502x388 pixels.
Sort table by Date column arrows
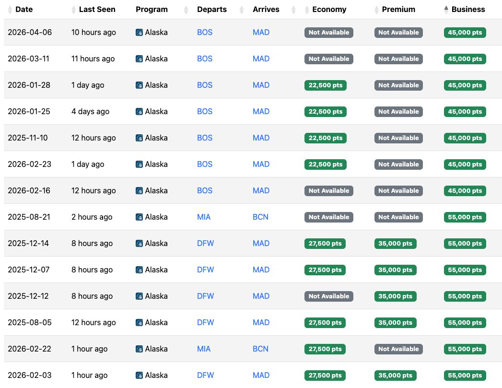click(10, 10)
